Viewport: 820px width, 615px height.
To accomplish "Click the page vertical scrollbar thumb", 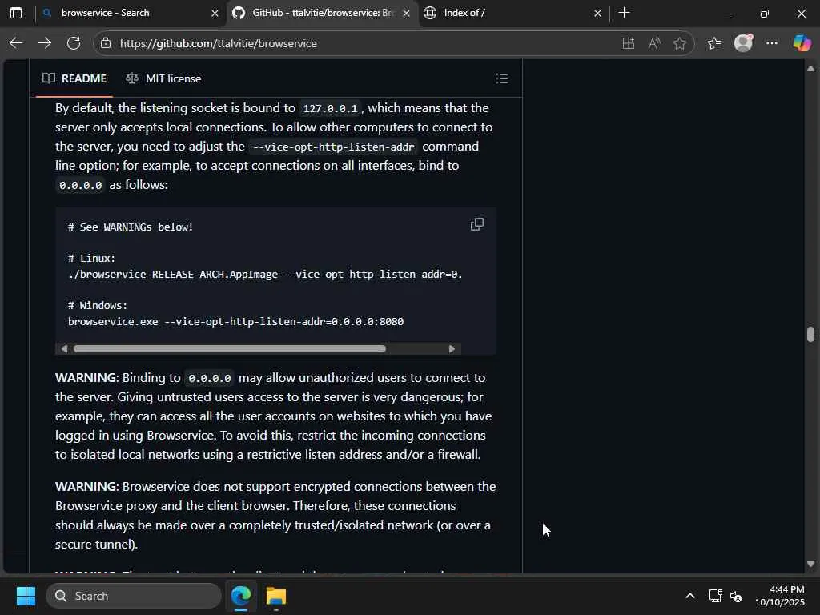I will pos(810,334).
